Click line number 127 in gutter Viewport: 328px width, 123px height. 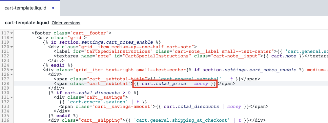pyautogui.click(x=5, y=79)
